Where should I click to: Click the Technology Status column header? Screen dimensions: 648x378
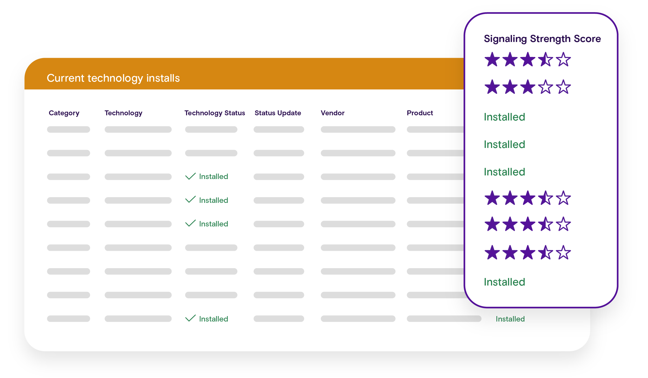point(215,113)
